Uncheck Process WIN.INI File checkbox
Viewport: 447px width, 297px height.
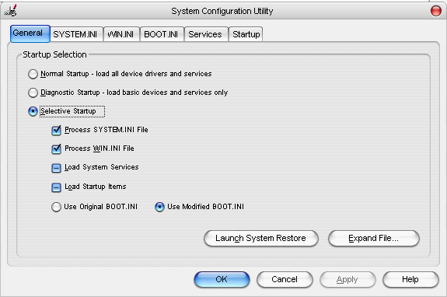(x=57, y=148)
